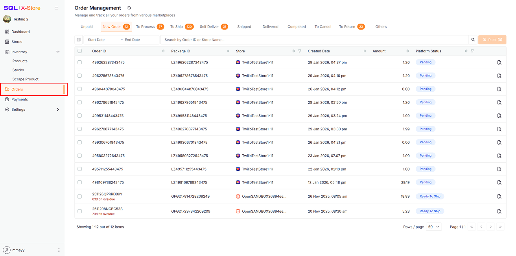Open the options menu next to mmayy

pyautogui.click(x=59, y=250)
